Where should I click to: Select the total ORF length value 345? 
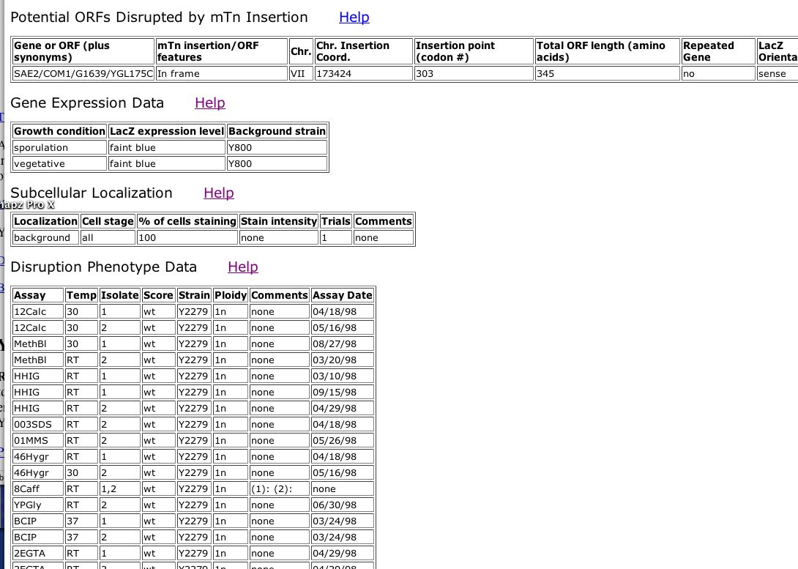[x=605, y=73]
